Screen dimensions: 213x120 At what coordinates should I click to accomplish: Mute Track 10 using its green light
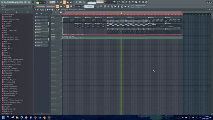click(x=61, y=56)
